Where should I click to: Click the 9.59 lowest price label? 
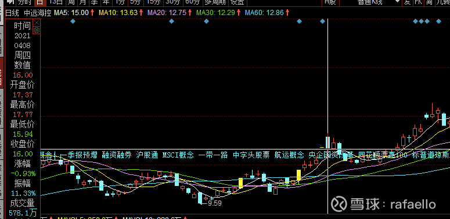pyautogui.click(x=215, y=203)
